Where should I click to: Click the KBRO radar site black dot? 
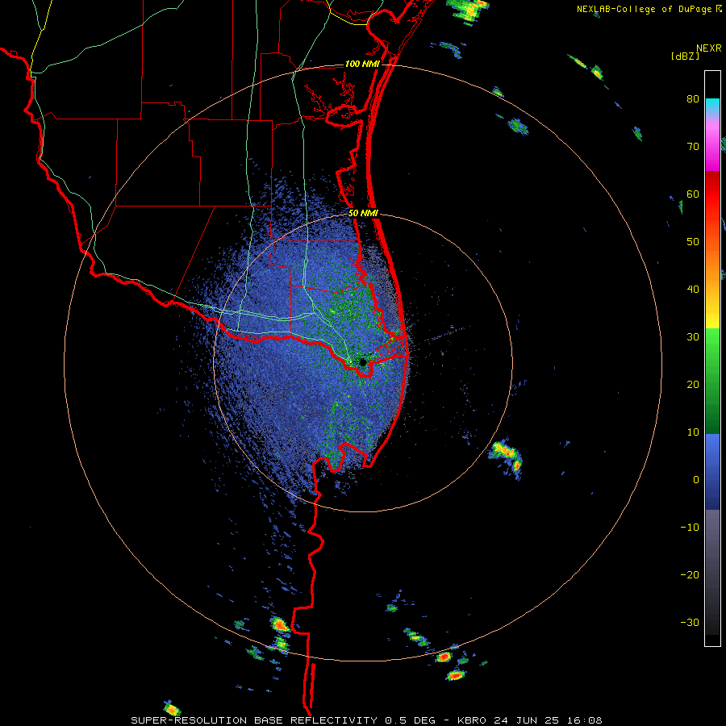tap(363, 362)
